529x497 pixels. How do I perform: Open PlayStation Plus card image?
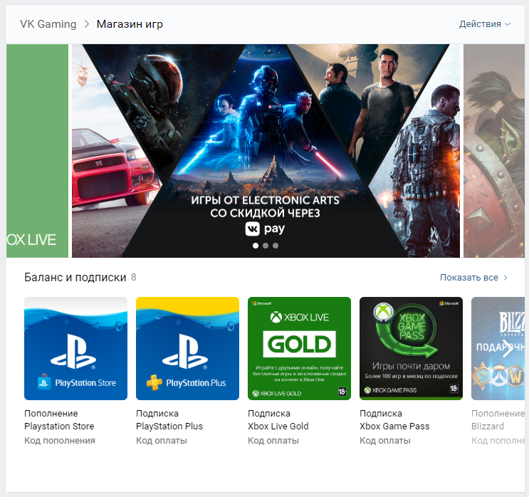[x=187, y=349]
